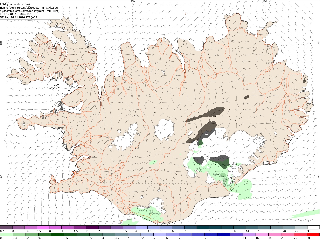Click the white 30 swatch in upper legend
The height and width of the screenshot is (240, 320).
[313, 227]
